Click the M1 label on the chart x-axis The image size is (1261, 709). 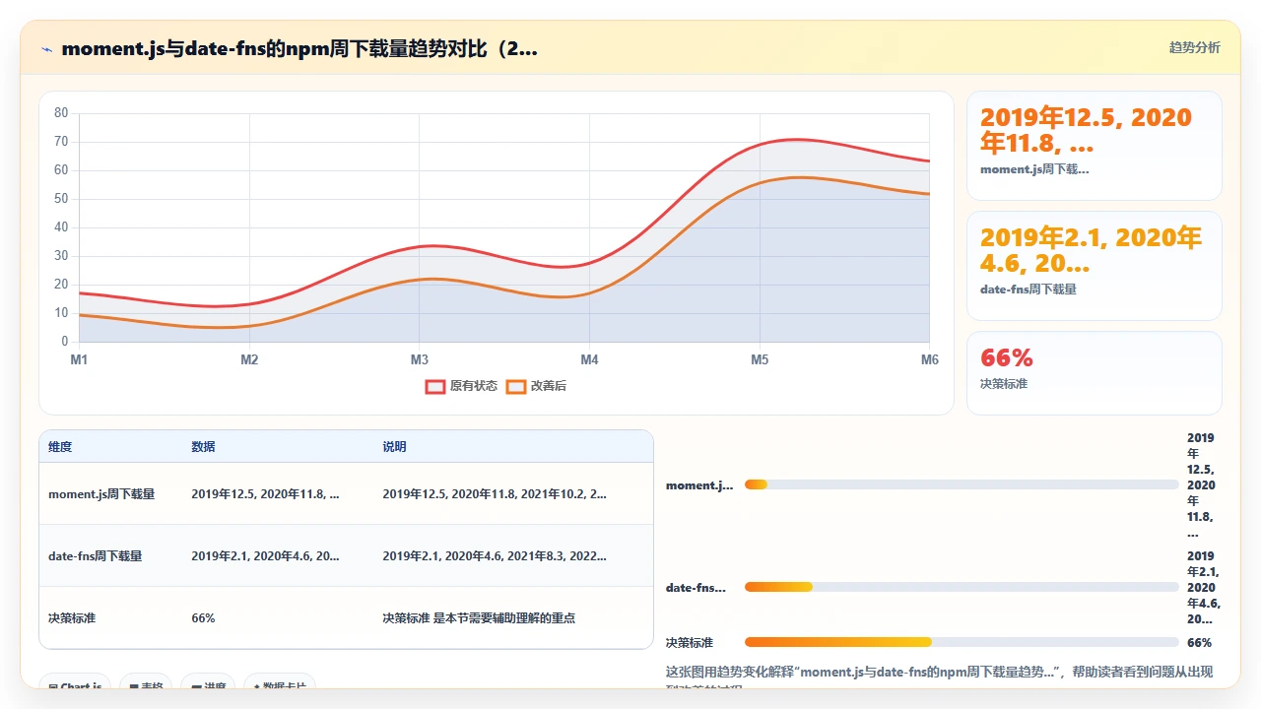pos(79,359)
